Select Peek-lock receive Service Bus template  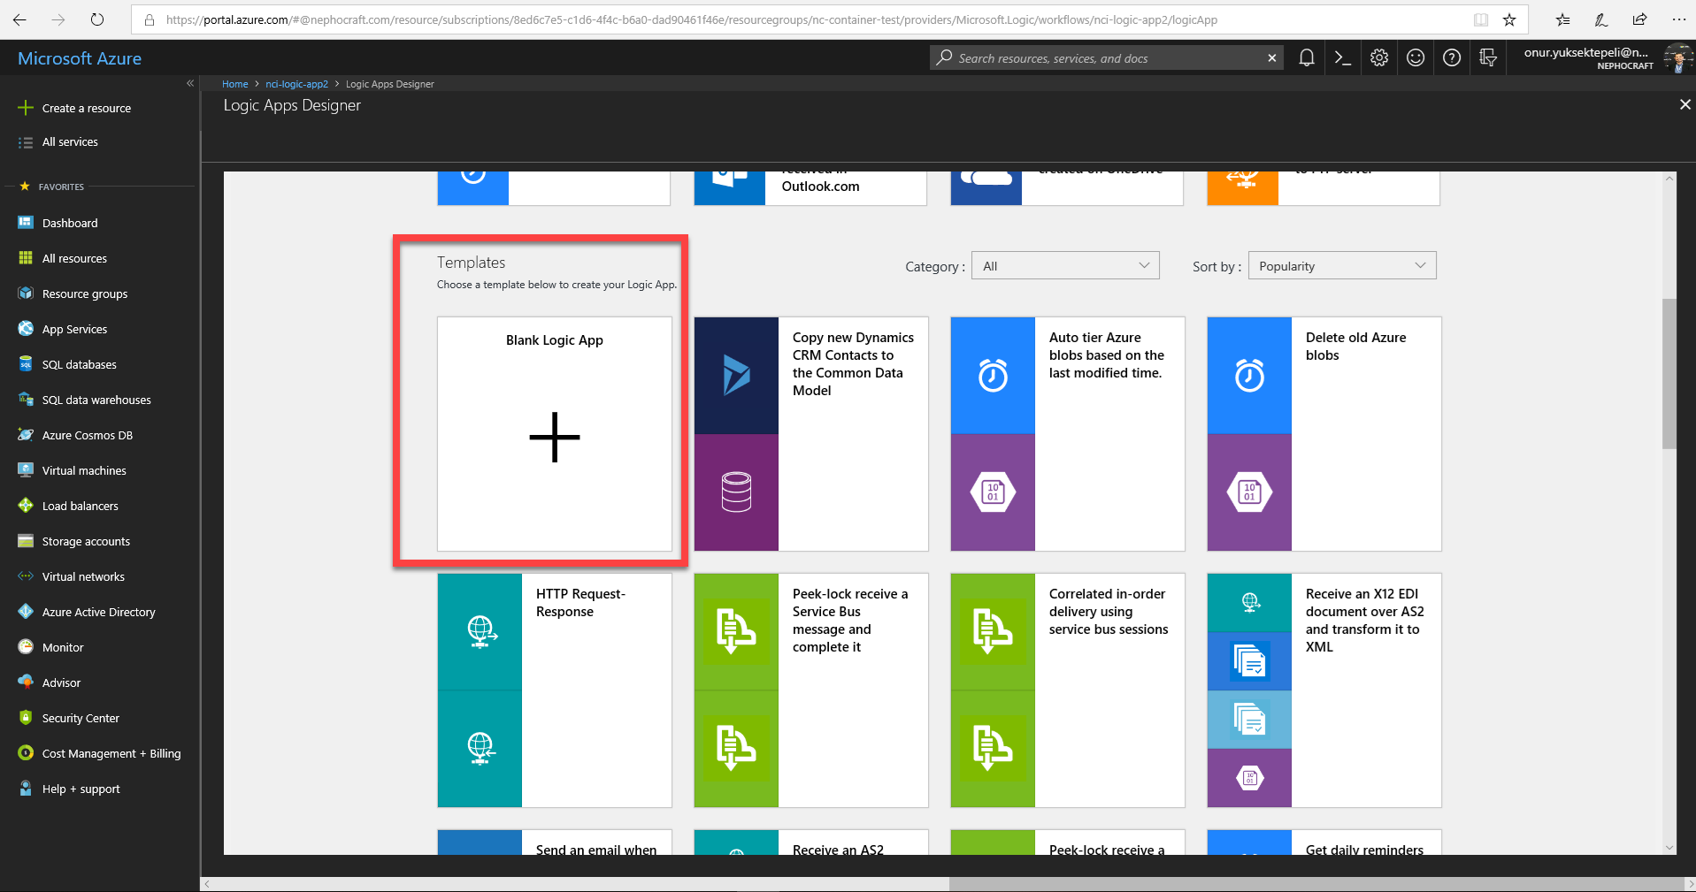pos(811,690)
